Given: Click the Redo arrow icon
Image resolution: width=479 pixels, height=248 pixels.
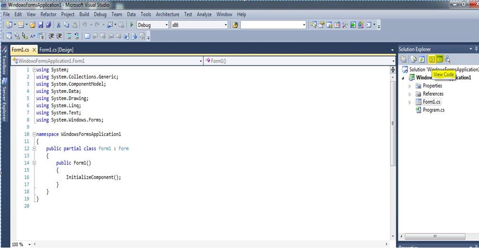Looking at the screenshot, I should [97, 25].
